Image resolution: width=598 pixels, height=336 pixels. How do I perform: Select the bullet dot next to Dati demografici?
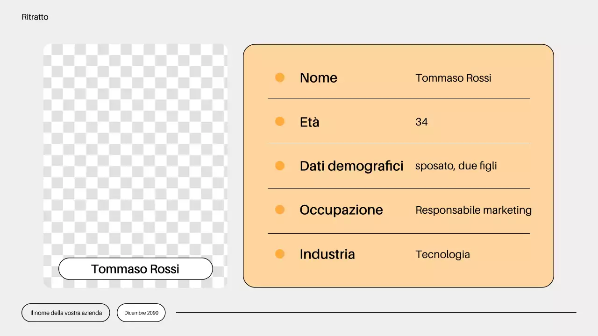280,166
